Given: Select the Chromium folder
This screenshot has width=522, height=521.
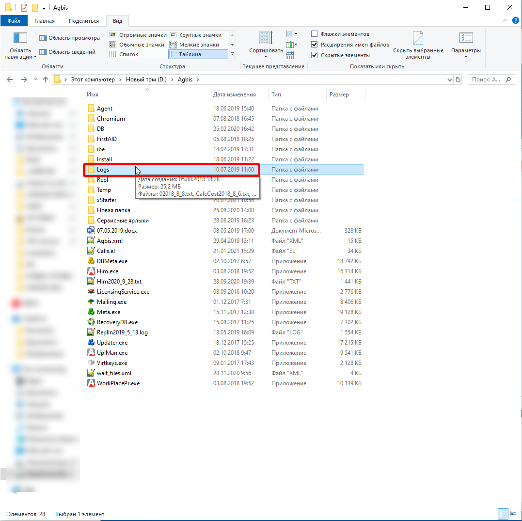Looking at the screenshot, I should (x=111, y=119).
